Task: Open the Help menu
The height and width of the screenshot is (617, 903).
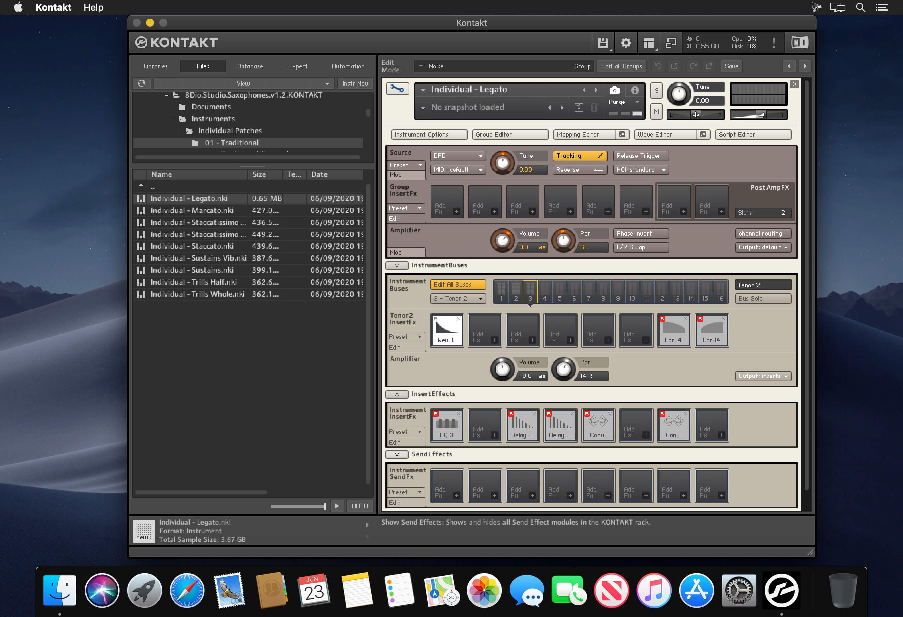Action: (93, 7)
